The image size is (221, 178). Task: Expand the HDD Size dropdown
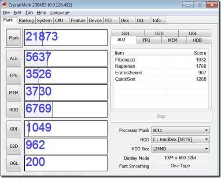click(x=180, y=149)
